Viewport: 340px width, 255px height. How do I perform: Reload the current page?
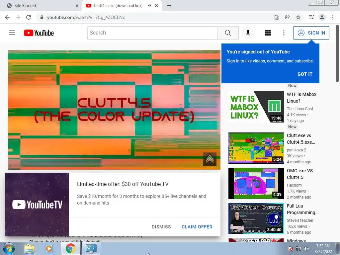(x=29, y=17)
